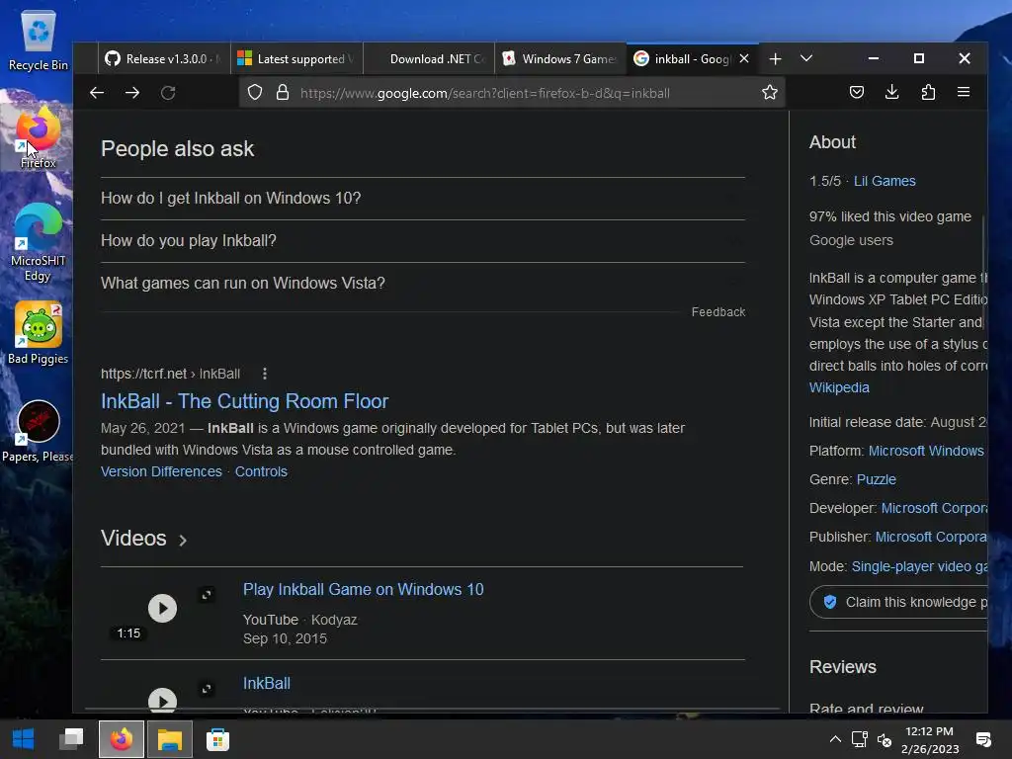Open the notification center icon

tap(983, 739)
